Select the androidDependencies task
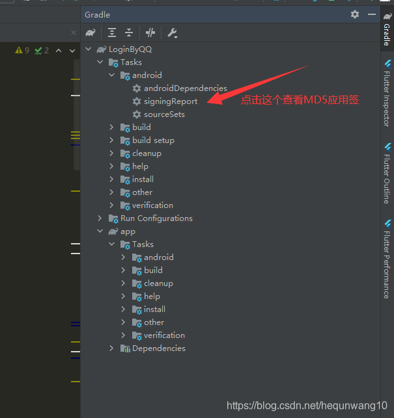394x418 pixels. (x=186, y=88)
